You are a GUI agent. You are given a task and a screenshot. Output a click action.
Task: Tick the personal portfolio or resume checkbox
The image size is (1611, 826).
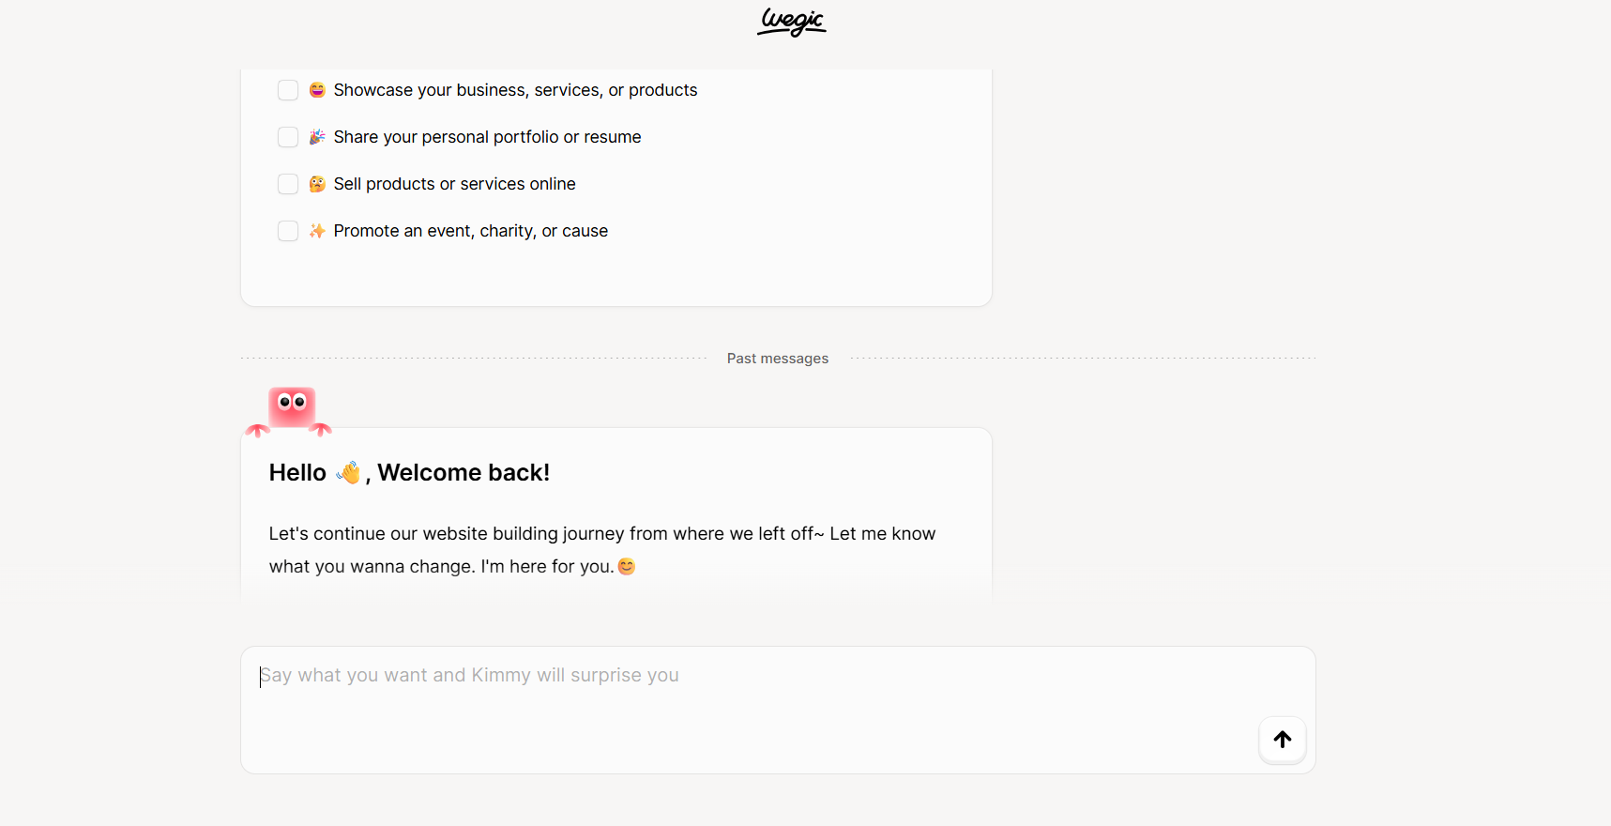[x=288, y=137]
